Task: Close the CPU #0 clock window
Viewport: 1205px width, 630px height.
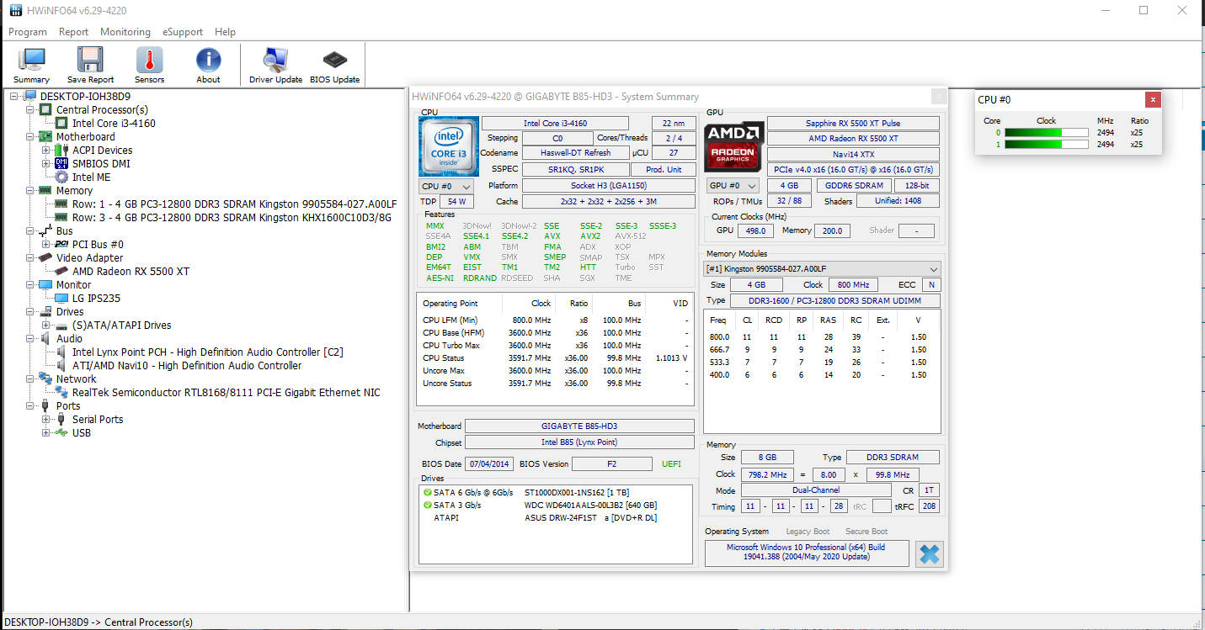Action: coord(1153,99)
